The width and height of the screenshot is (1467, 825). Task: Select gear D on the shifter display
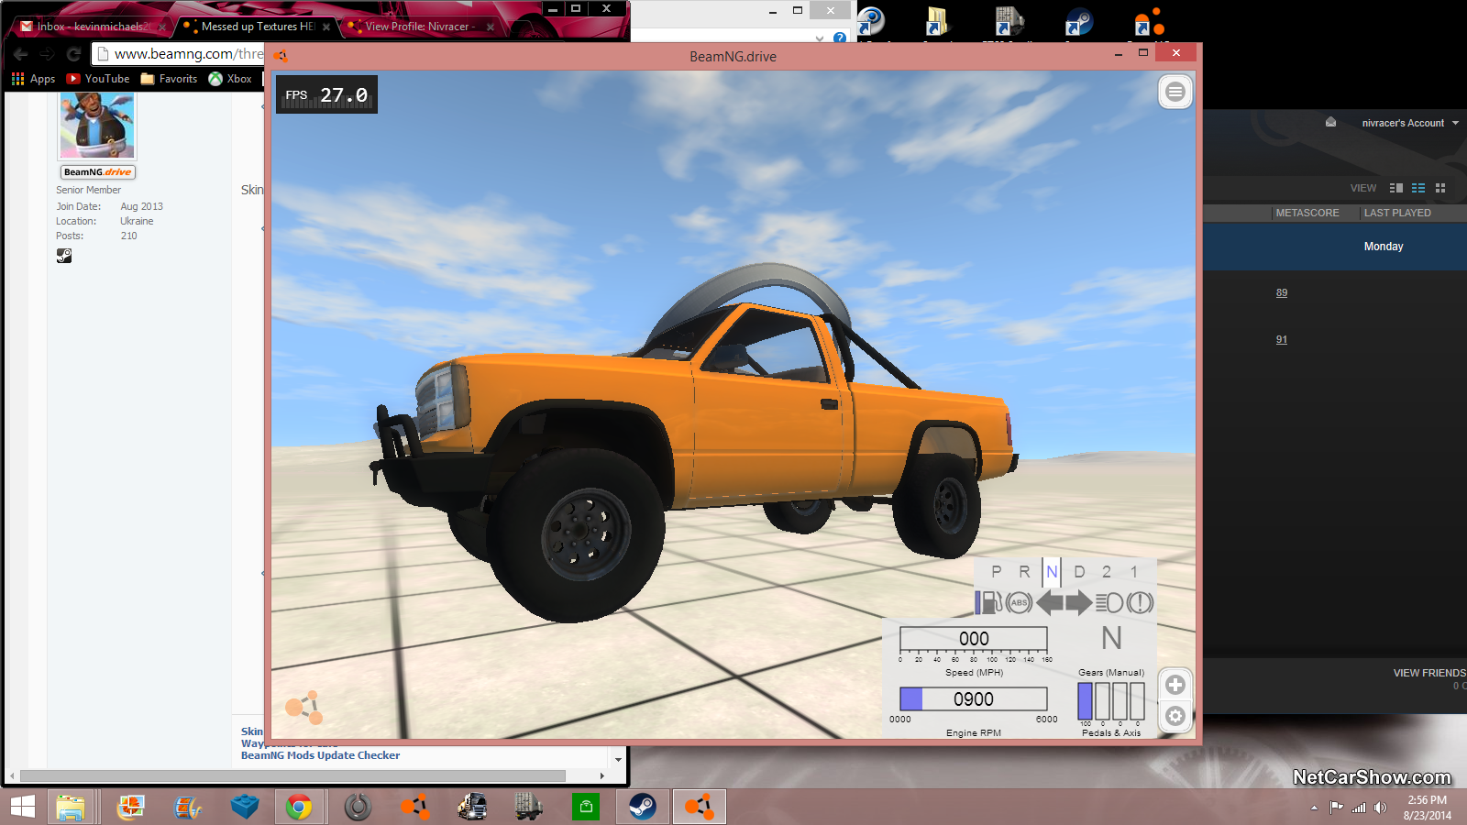[1079, 572]
